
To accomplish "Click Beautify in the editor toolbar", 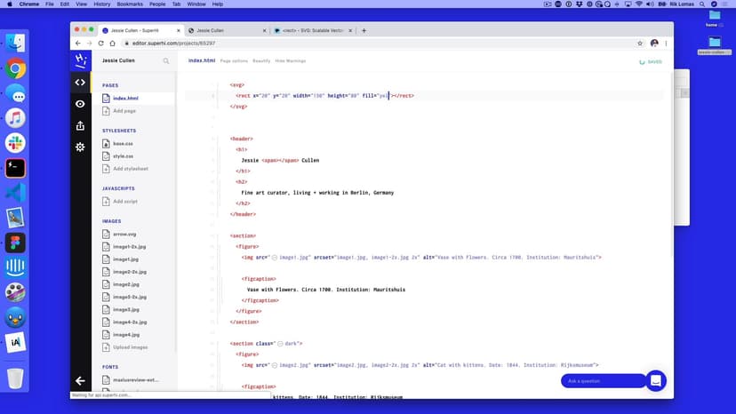I will pos(261,61).
